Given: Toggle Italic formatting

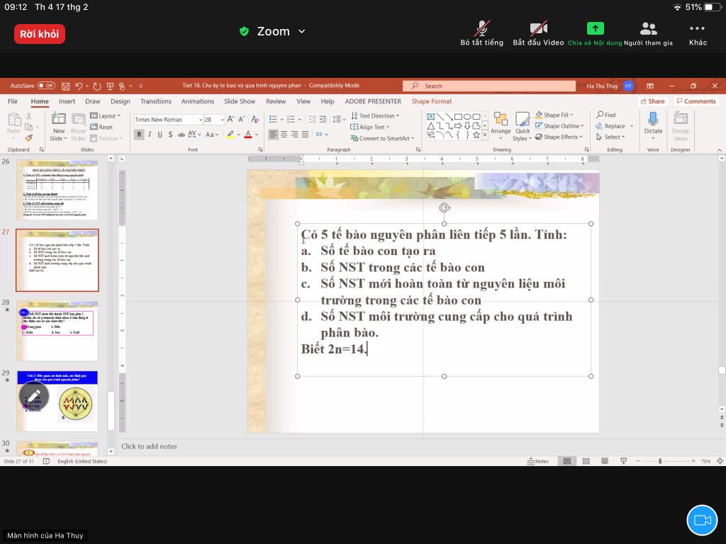Looking at the screenshot, I should (x=150, y=134).
